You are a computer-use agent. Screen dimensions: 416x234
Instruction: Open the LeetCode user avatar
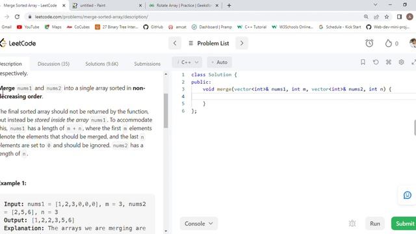point(413,43)
